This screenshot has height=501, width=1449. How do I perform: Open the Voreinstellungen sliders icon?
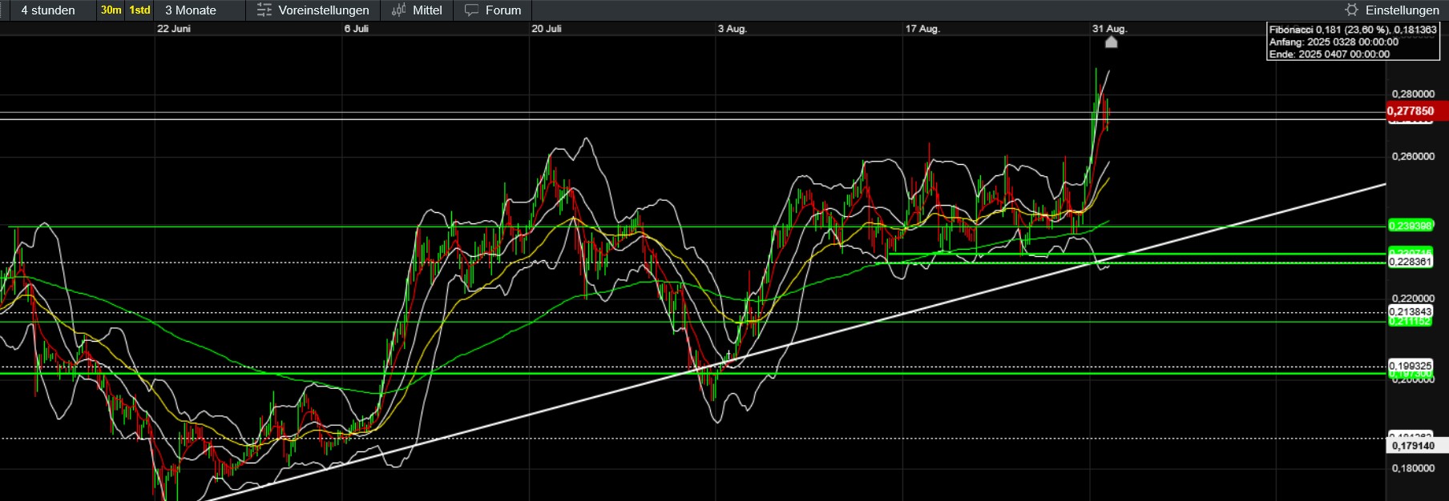(x=264, y=10)
